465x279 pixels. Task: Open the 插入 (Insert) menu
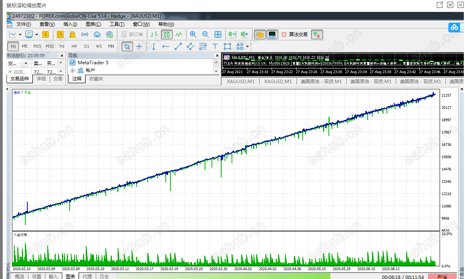coord(70,24)
